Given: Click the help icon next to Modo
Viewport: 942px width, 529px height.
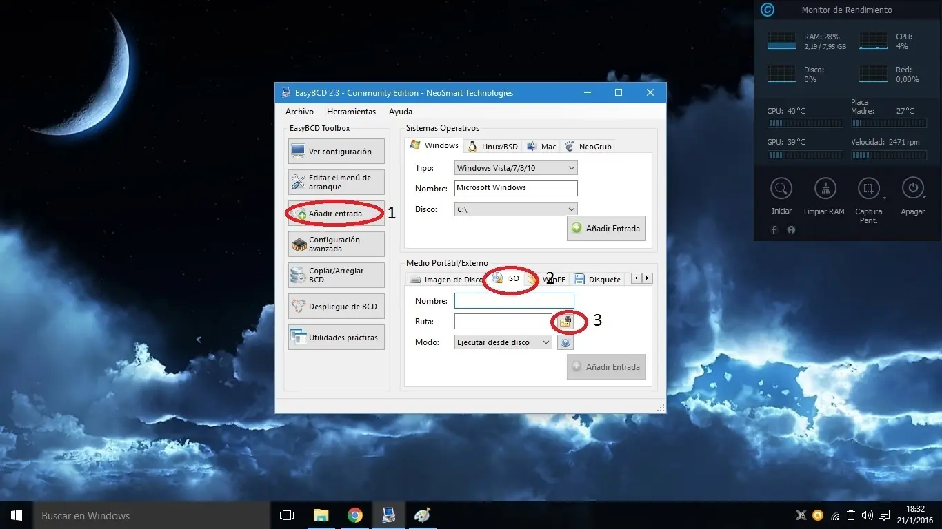Looking at the screenshot, I should [x=565, y=342].
